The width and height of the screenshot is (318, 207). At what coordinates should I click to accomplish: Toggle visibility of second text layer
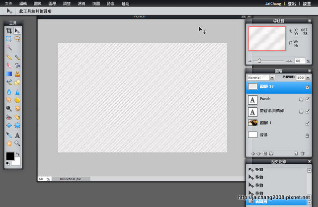tap(308, 111)
